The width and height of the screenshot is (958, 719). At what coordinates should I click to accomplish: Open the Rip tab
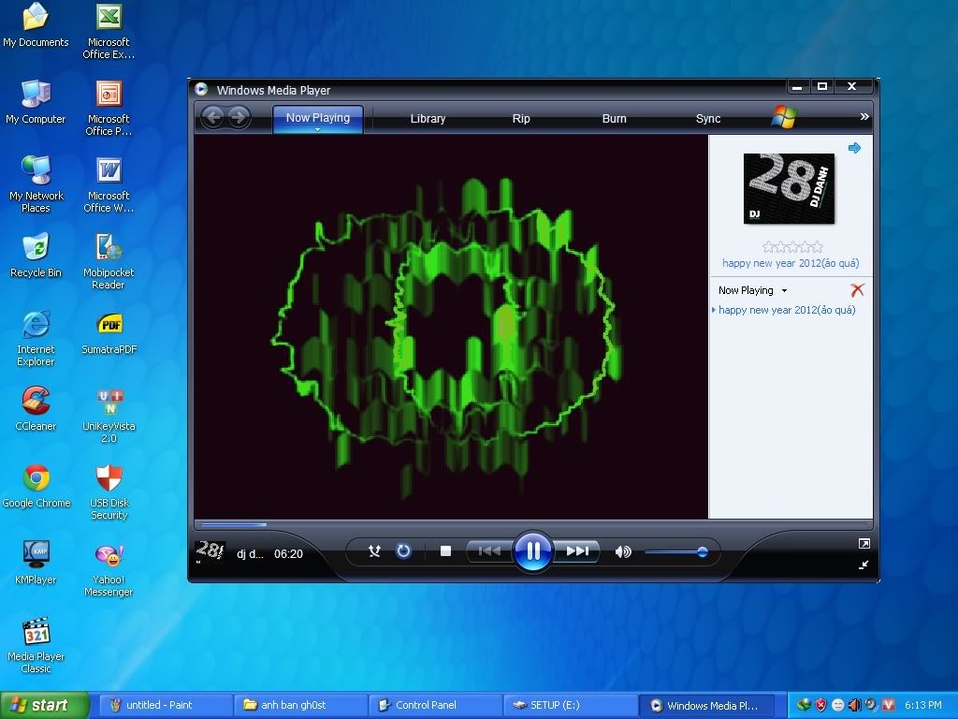521,119
